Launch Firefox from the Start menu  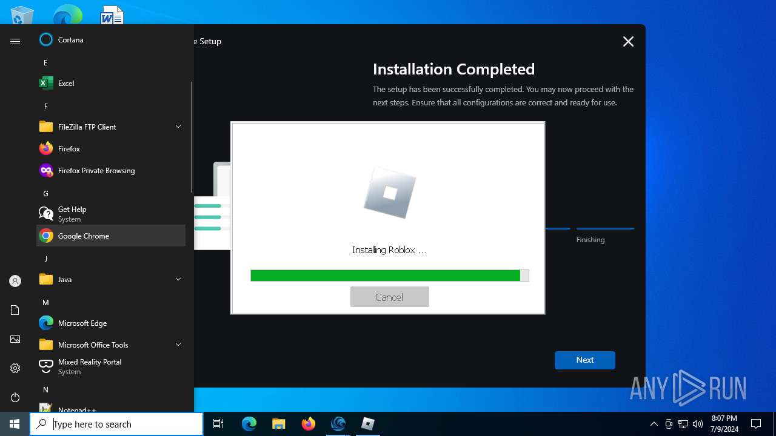111,148
